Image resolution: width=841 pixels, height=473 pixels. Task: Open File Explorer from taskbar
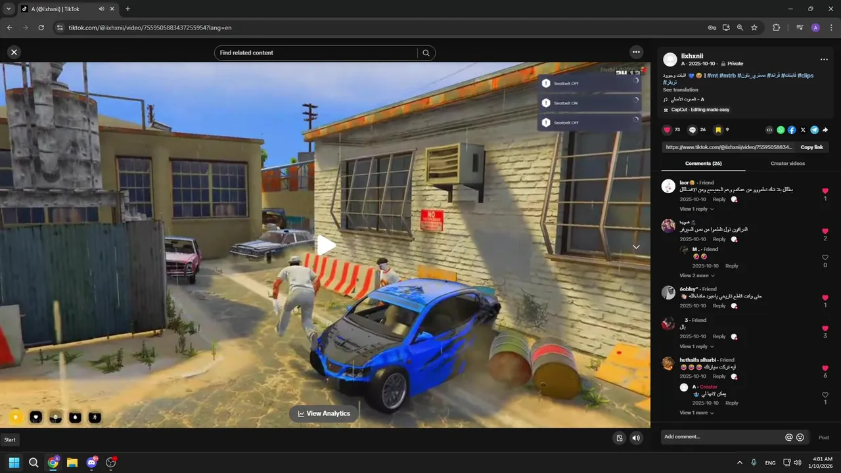point(72,462)
